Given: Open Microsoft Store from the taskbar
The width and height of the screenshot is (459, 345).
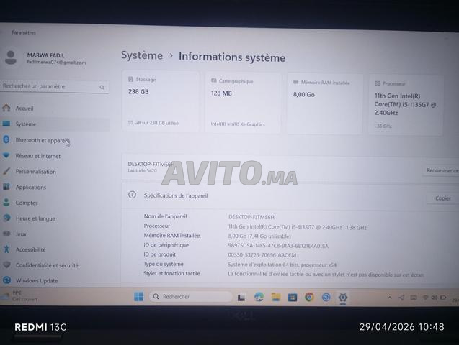Looking at the screenshot, I should coord(293,297).
